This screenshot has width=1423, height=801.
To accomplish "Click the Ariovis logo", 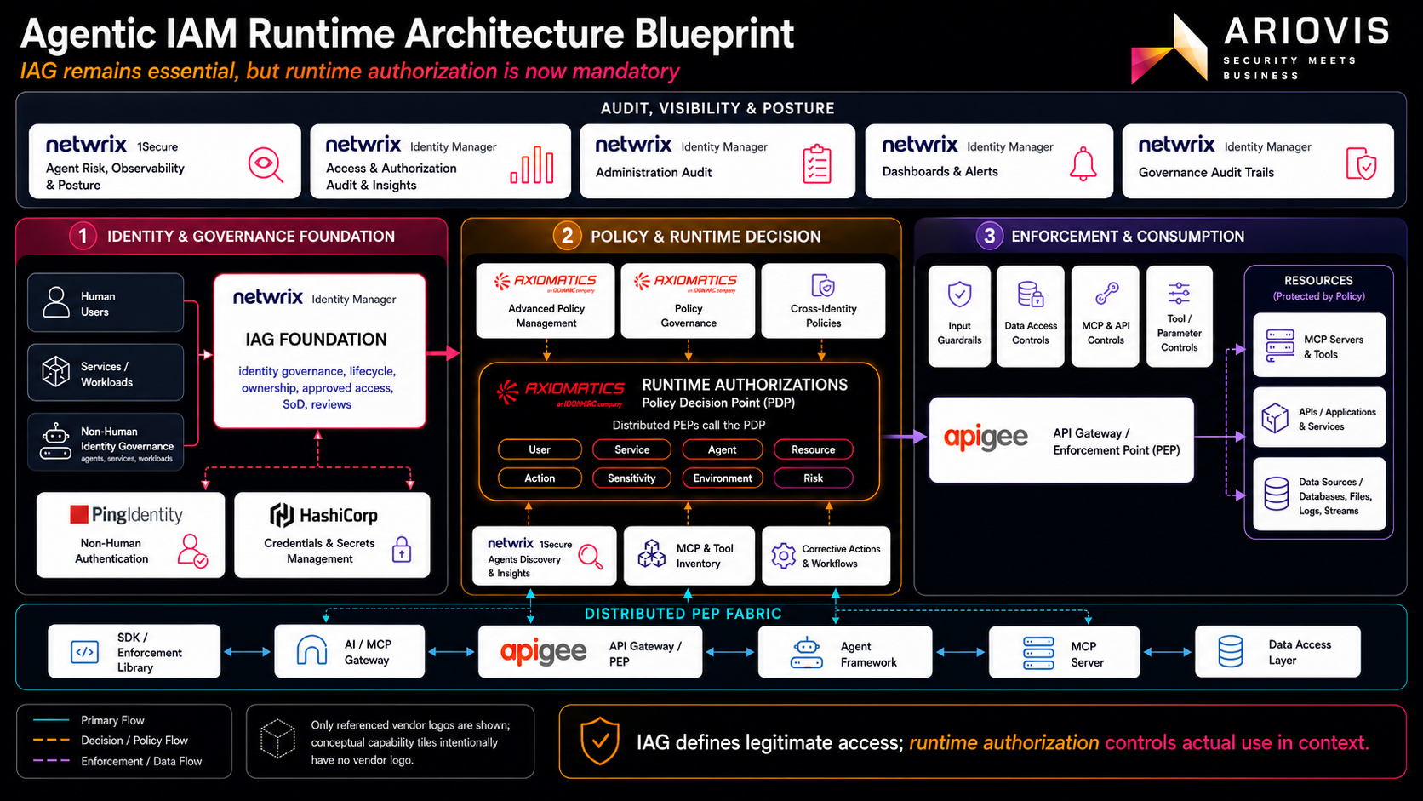I will [1260, 48].
